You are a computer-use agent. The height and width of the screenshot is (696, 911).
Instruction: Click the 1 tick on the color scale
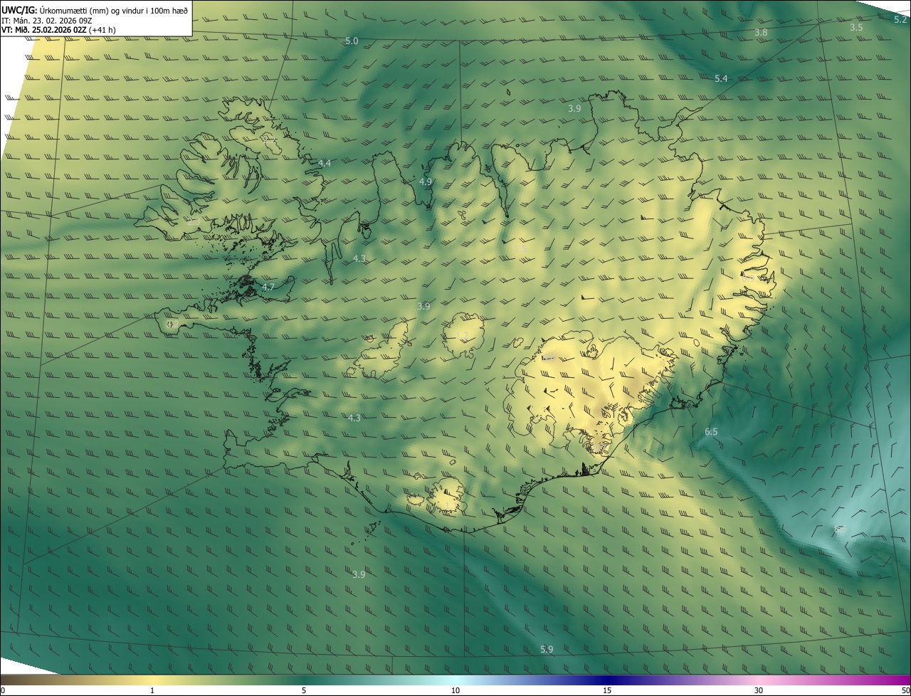tap(152, 691)
